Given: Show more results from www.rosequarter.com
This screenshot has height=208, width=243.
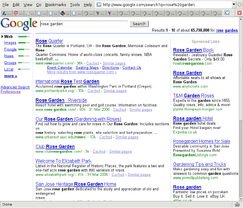Looking at the screenshot, I should coord(82,72).
